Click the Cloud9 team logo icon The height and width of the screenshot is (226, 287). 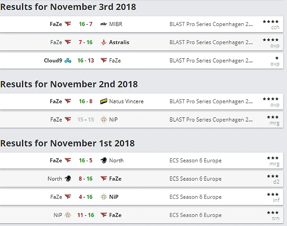pyautogui.click(x=68, y=61)
